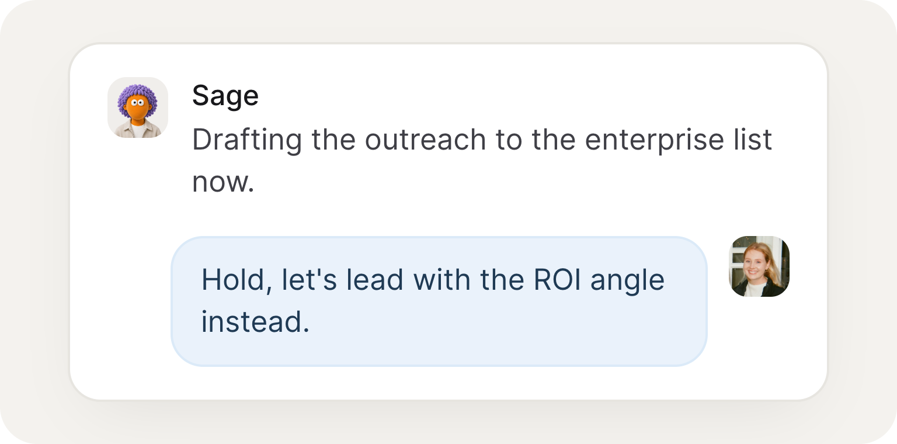Click Sage's message about drafting the outreach
Screen dimensions: 897x444
[x=482, y=161]
